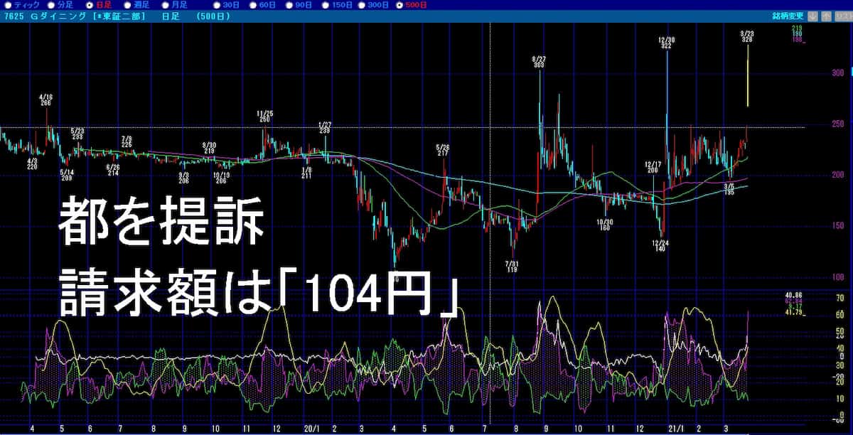Switch to 週足 weekly chart
This screenshot has height=435, width=853.
coord(127,5)
